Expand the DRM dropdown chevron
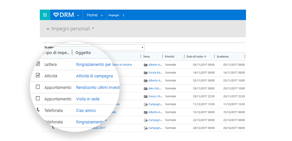 click(78, 15)
